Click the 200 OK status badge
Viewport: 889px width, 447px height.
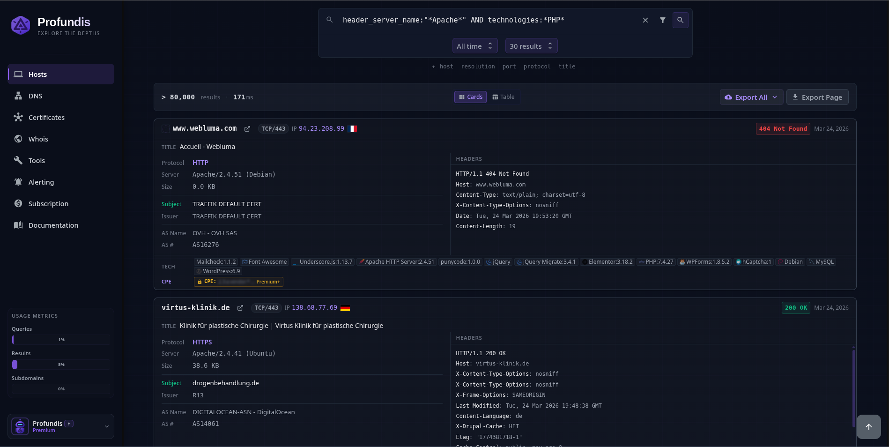click(796, 308)
